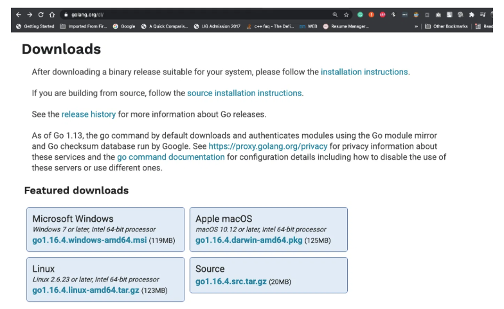The width and height of the screenshot is (504, 309).
Task: Open the media control playlist icon
Action: pos(482,14)
